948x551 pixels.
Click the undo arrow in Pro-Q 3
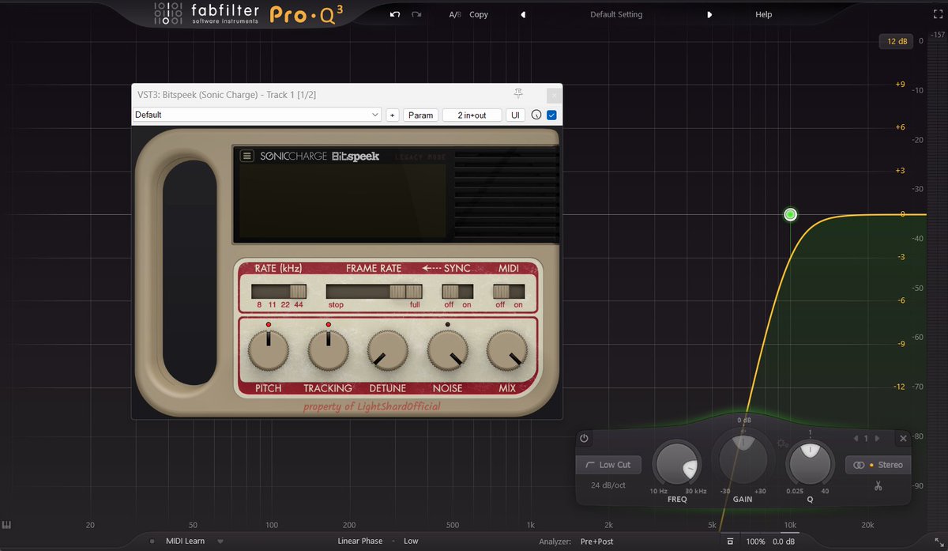pos(395,14)
